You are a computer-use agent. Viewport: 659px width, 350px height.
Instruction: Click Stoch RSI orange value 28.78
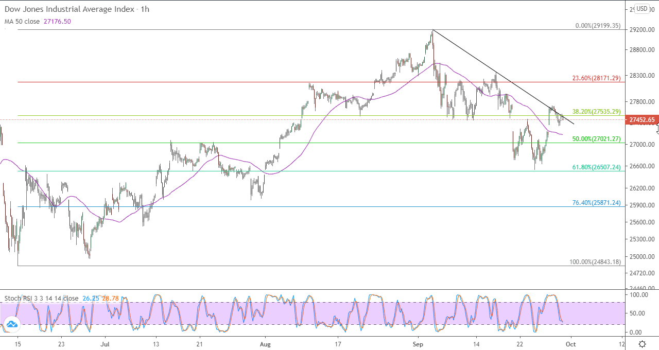pos(111,298)
